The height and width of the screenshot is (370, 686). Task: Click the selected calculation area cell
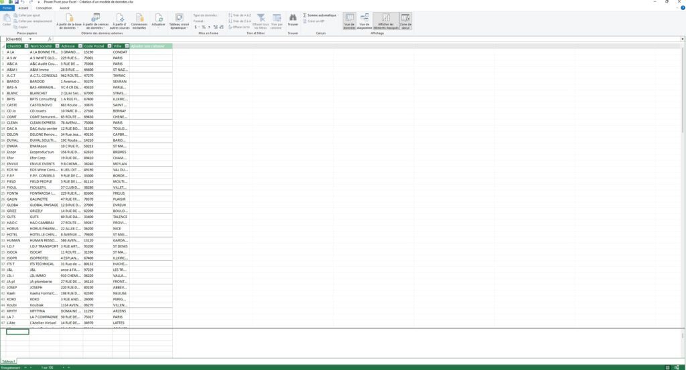pyautogui.click(x=17, y=332)
